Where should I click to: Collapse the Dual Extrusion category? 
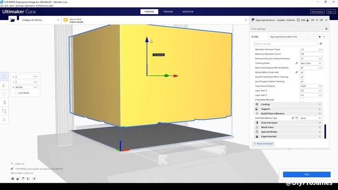pos(288,122)
